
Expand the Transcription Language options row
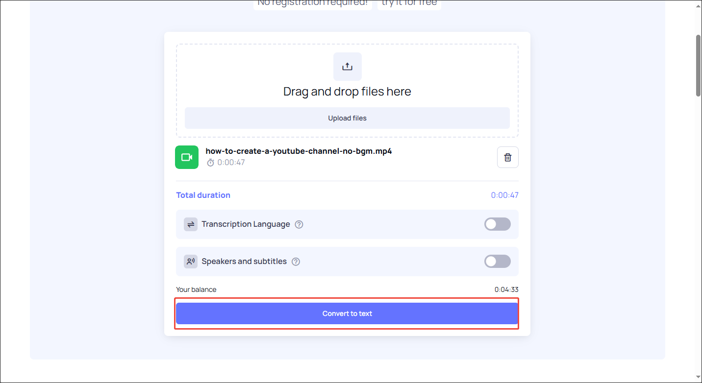click(x=347, y=224)
